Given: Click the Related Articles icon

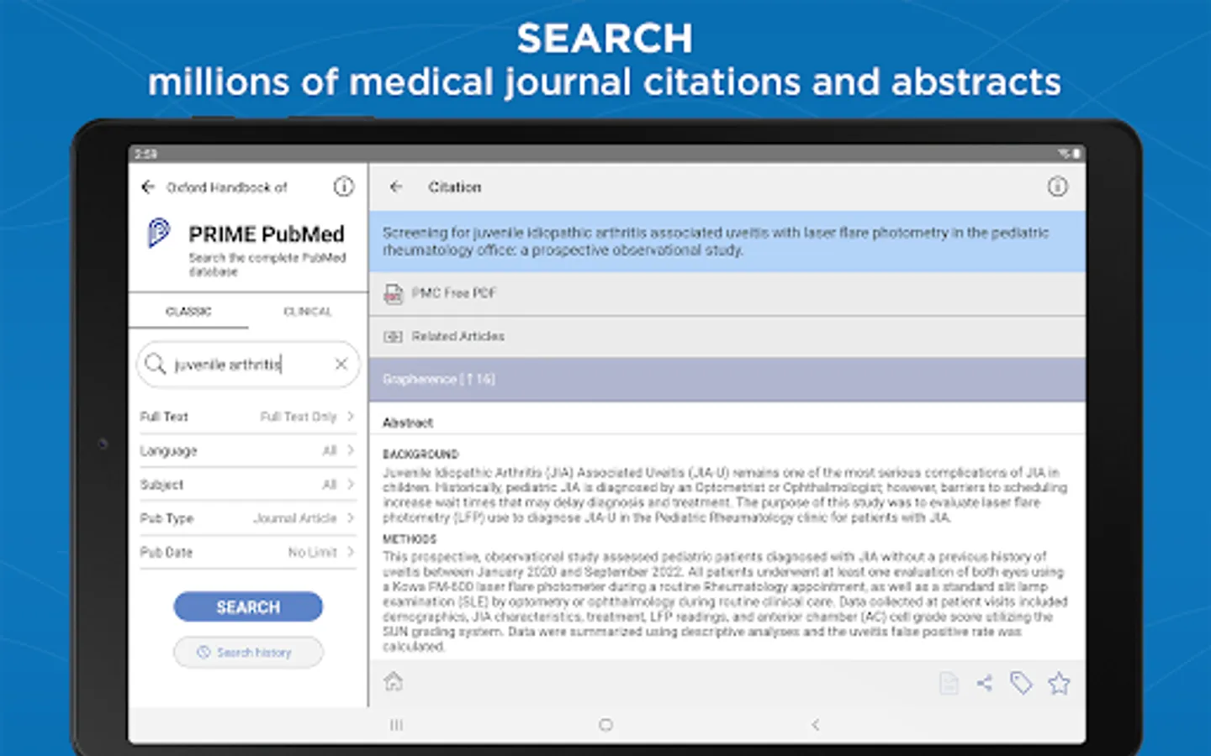Looking at the screenshot, I should 393,337.
